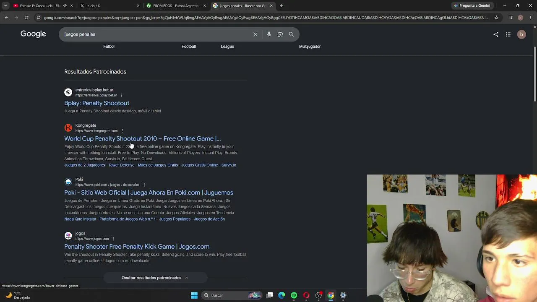The height and width of the screenshot is (302, 537).
Task: Open Chrome's three-dot menu
Action: [x=530, y=18]
